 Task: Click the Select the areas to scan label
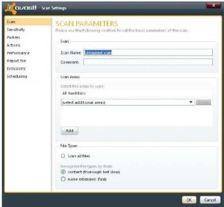pos(82,86)
